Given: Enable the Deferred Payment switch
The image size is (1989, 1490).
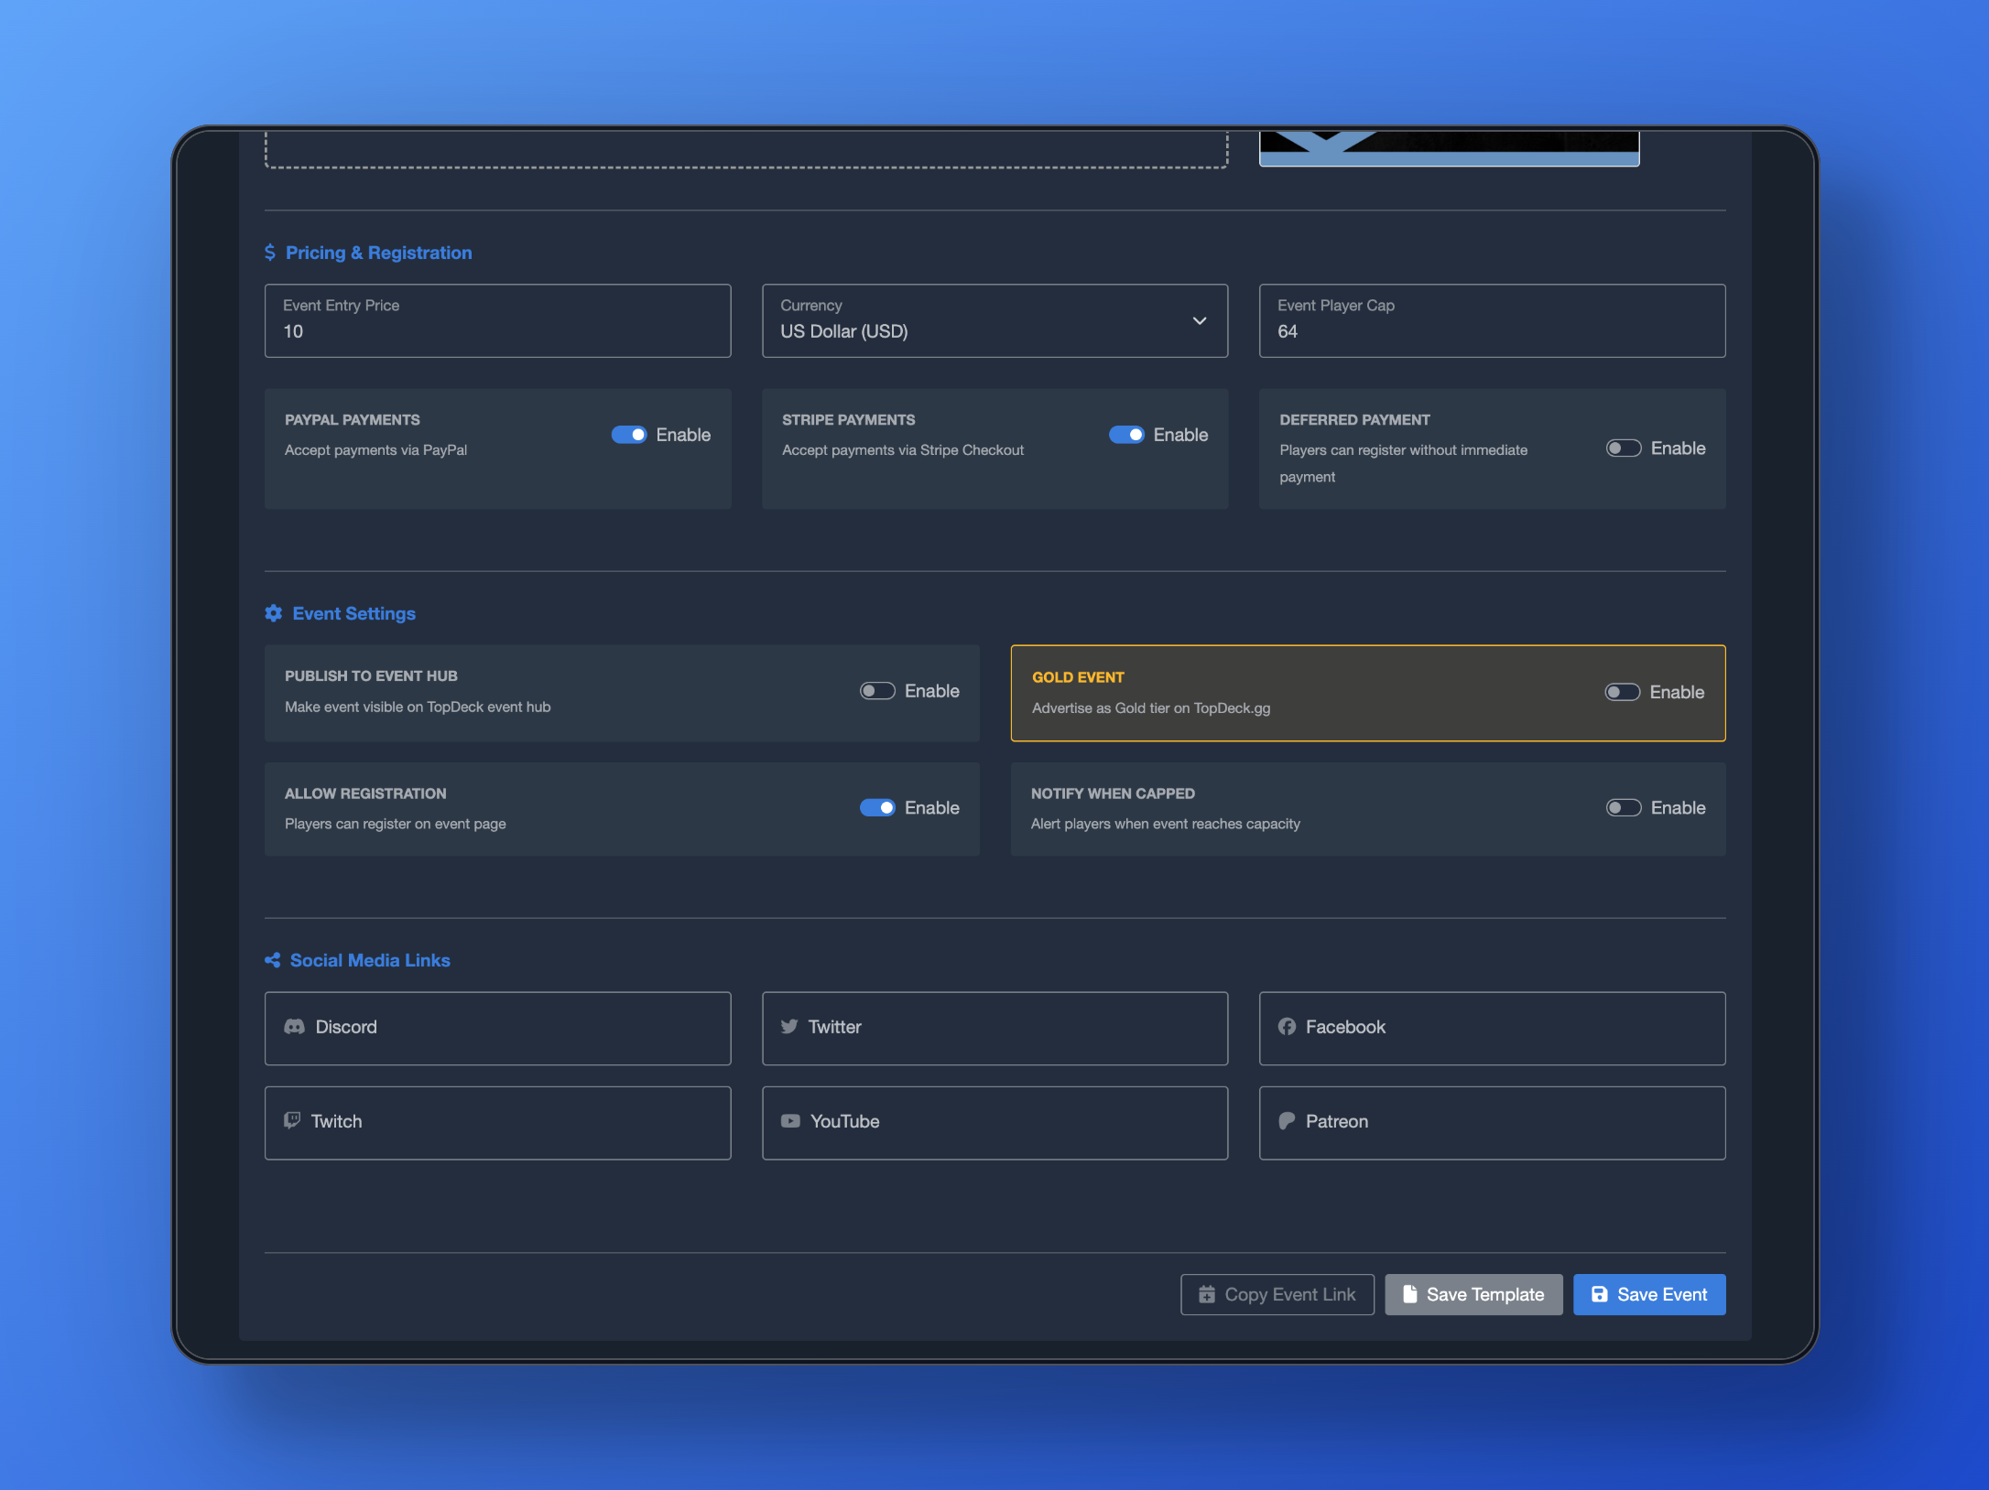Looking at the screenshot, I should point(1623,448).
